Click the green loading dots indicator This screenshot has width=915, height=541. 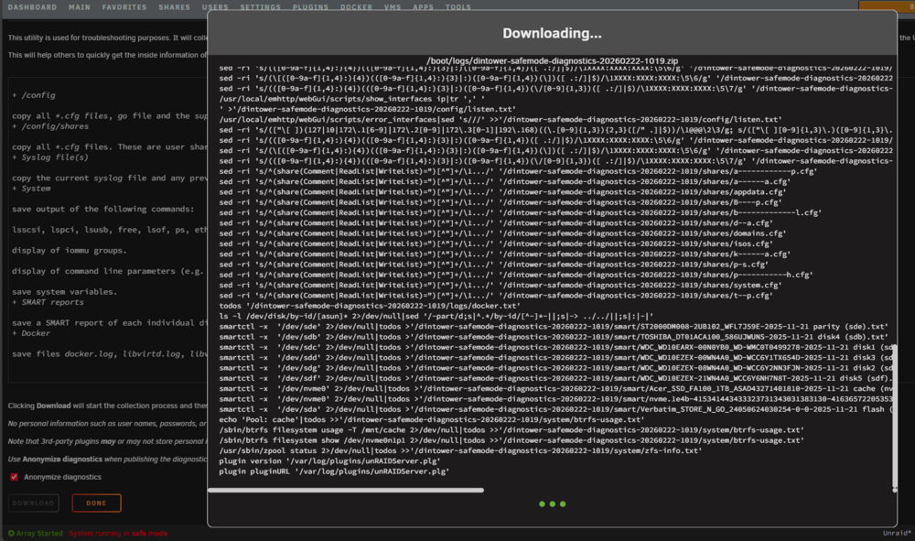[552, 503]
